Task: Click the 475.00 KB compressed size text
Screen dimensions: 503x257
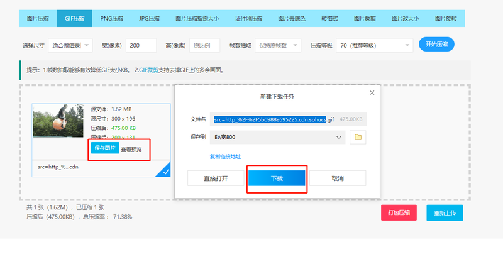Action: click(x=123, y=128)
